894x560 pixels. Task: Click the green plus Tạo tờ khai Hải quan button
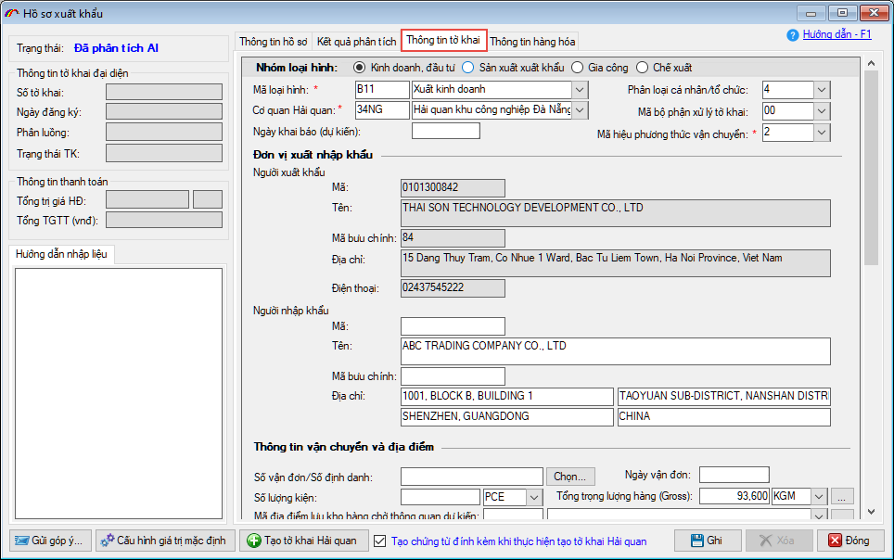[302, 541]
